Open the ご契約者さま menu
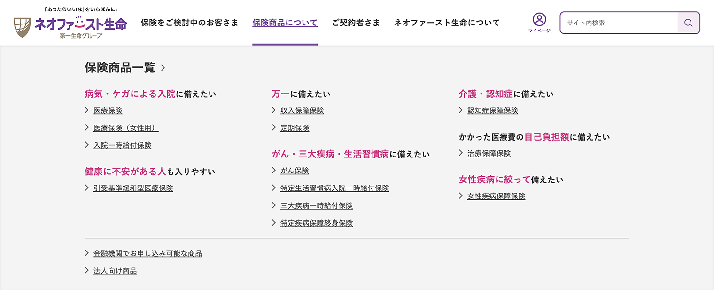714x290 pixels. (x=356, y=23)
